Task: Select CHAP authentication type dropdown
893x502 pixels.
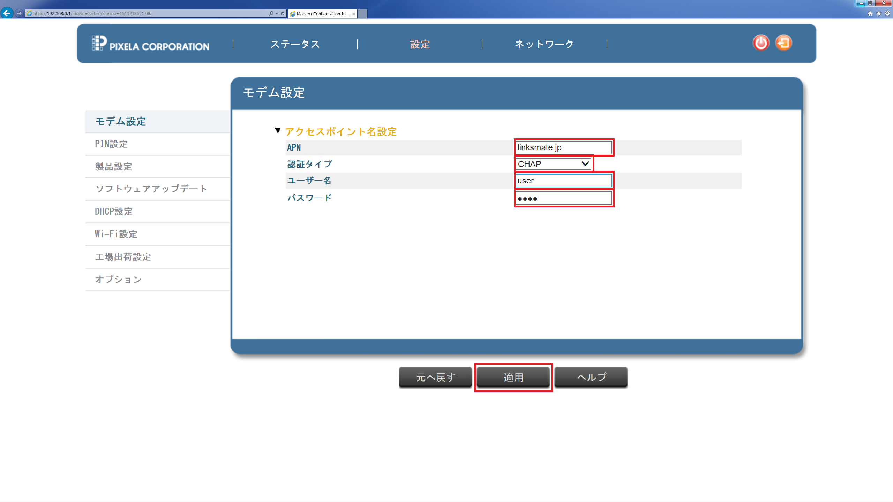Action: pos(553,163)
